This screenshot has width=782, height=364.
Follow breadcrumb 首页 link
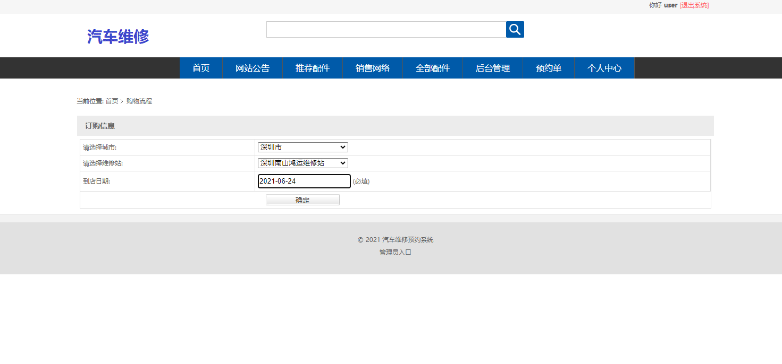tap(112, 101)
